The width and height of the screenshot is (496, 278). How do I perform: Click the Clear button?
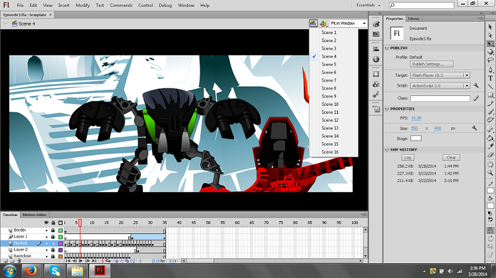(451, 158)
